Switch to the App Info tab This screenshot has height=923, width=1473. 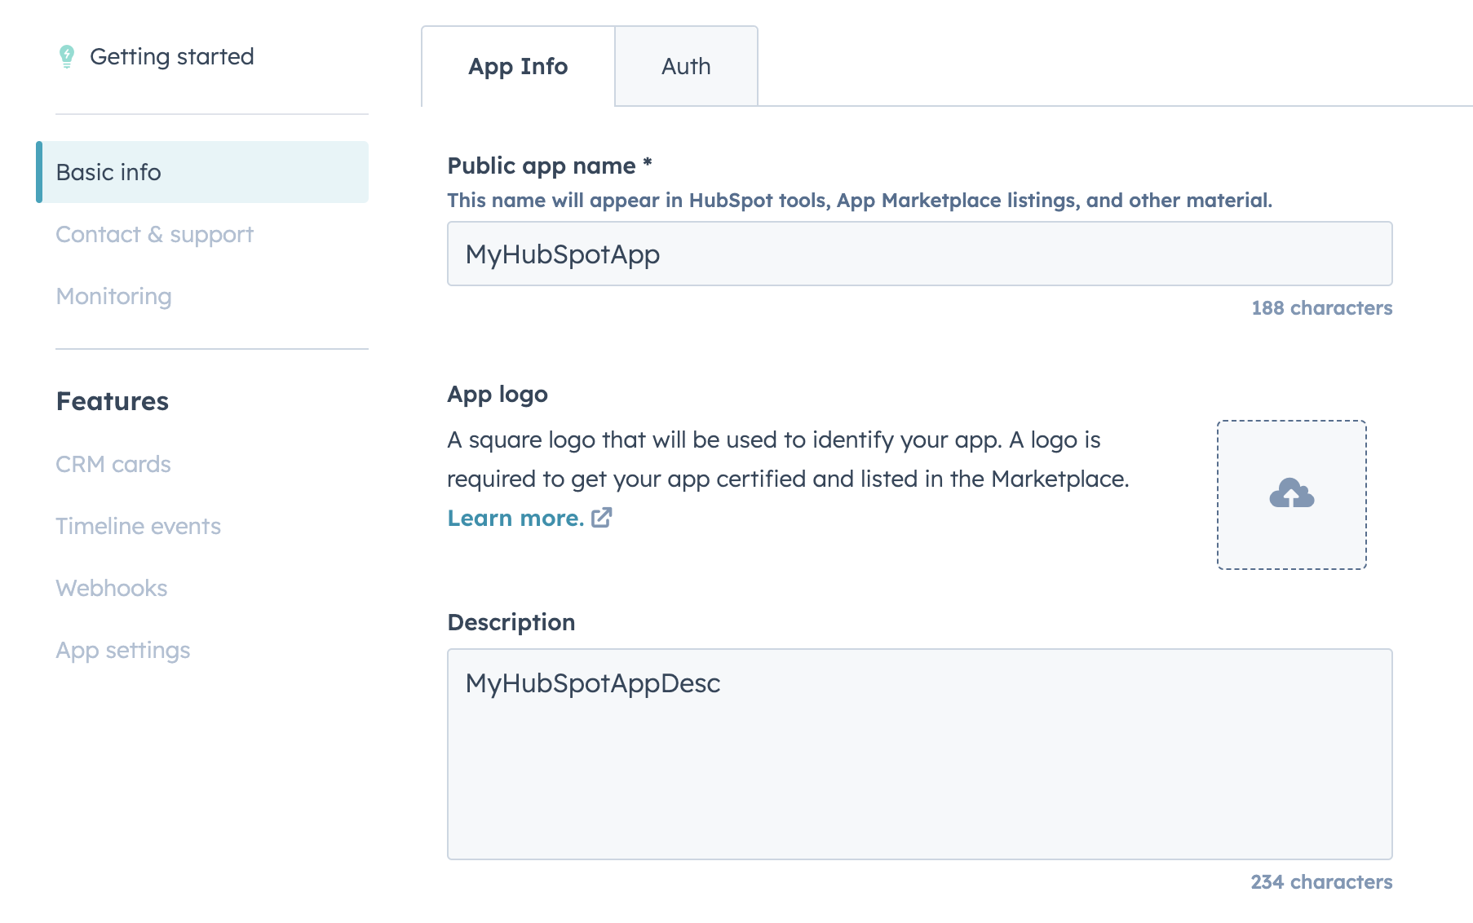tap(518, 66)
